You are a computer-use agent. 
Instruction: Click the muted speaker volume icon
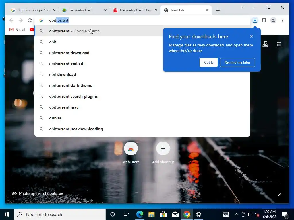[257, 214]
